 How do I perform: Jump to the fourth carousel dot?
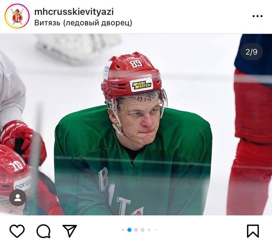pos(142,230)
